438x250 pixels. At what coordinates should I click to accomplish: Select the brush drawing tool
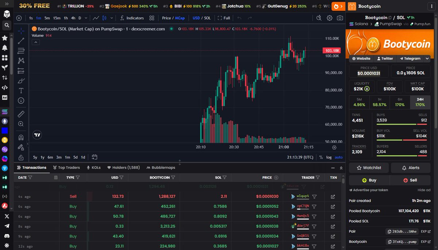tap(21, 81)
